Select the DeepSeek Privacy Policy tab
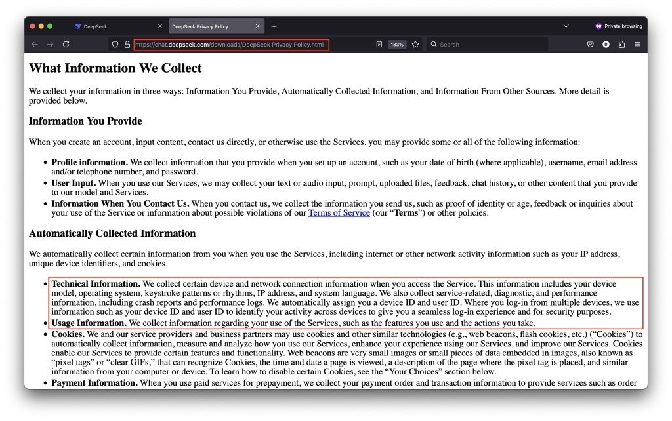672x421 pixels. point(217,26)
